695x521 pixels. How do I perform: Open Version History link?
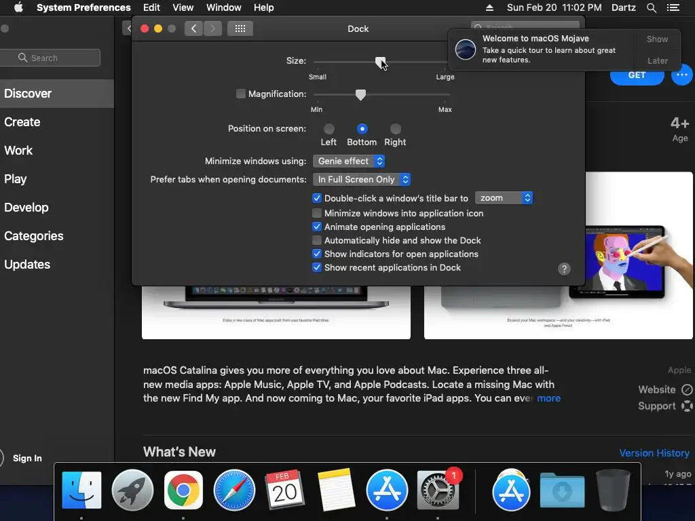[654, 452]
